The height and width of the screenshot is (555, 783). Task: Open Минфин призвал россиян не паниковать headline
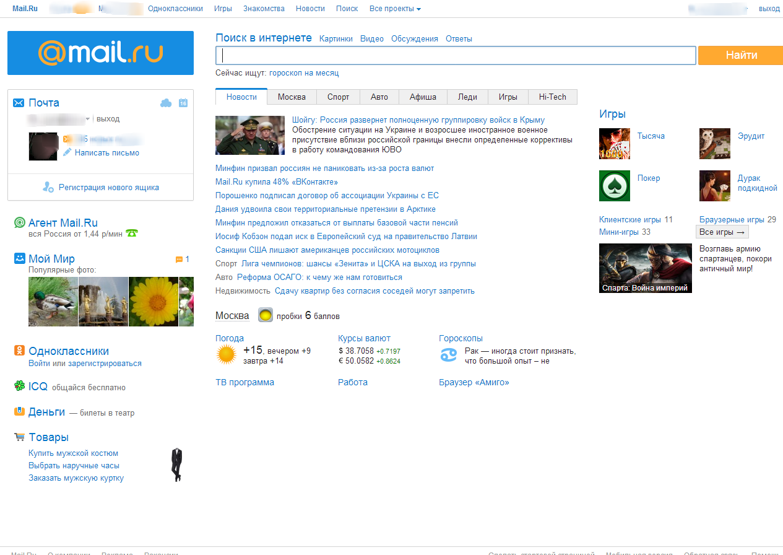pos(324,168)
